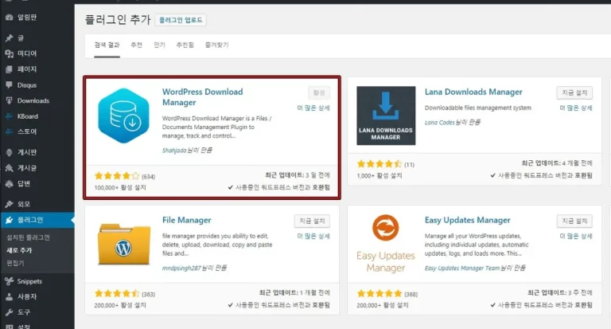Open 더 많은 상세 for WordPress Download Manager
Image resolution: width=611 pixels, height=329 pixels.
[x=313, y=108]
